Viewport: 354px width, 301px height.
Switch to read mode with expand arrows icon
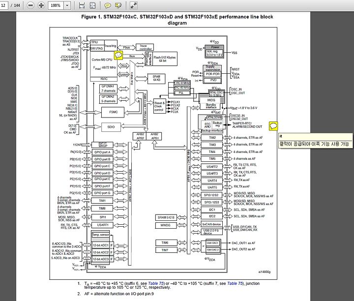coord(134,5)
